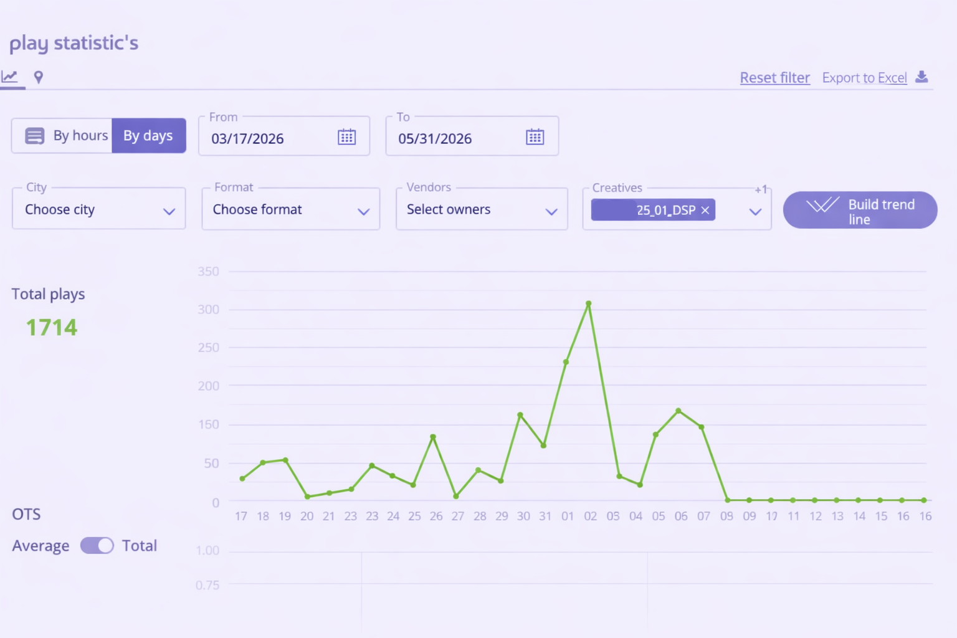Click the data point at date 17
This screenshot has height=638, width=957.
tap(242, 478)
